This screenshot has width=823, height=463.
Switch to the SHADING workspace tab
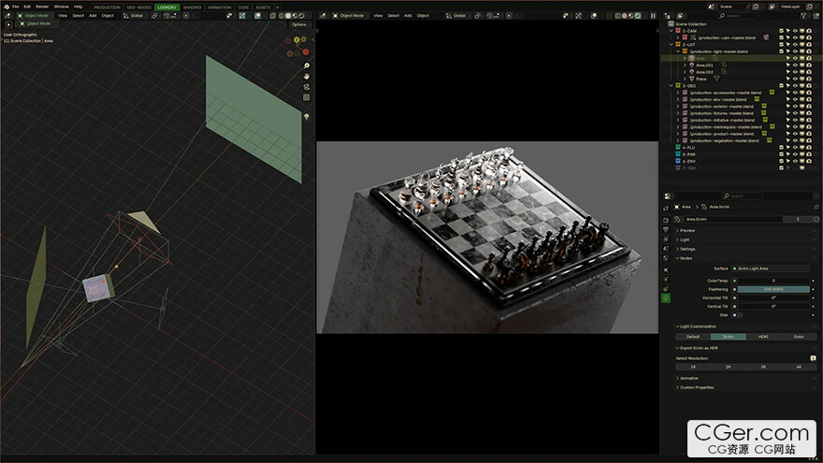[192, 7]
